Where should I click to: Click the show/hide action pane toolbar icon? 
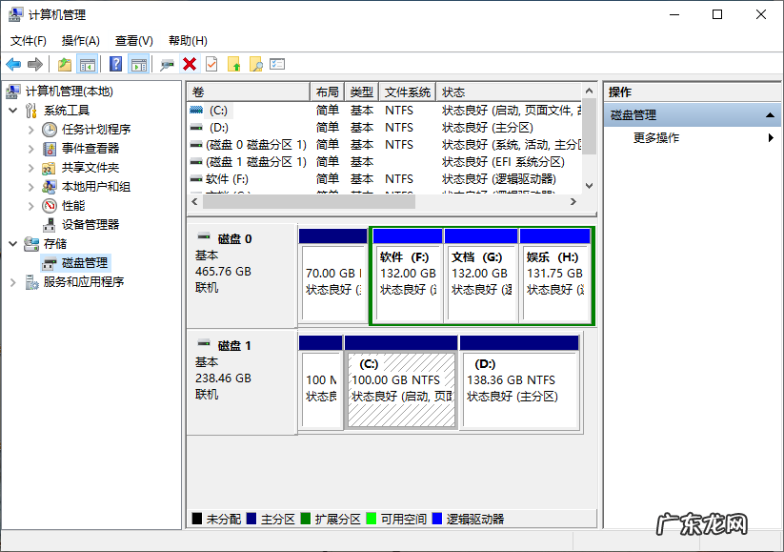[x=138, y=64]
